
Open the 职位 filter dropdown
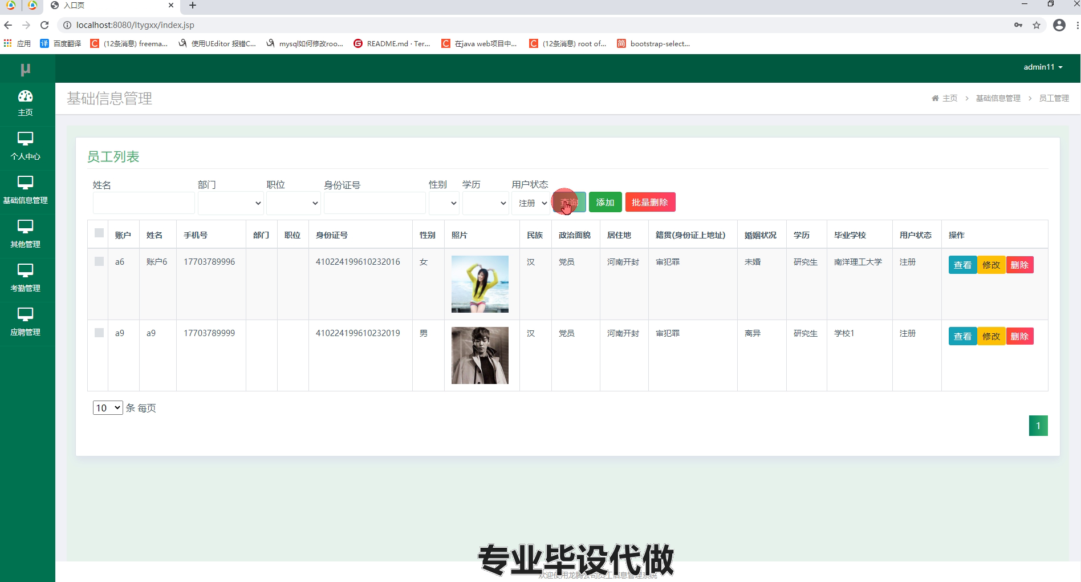(x=293, y=203)
